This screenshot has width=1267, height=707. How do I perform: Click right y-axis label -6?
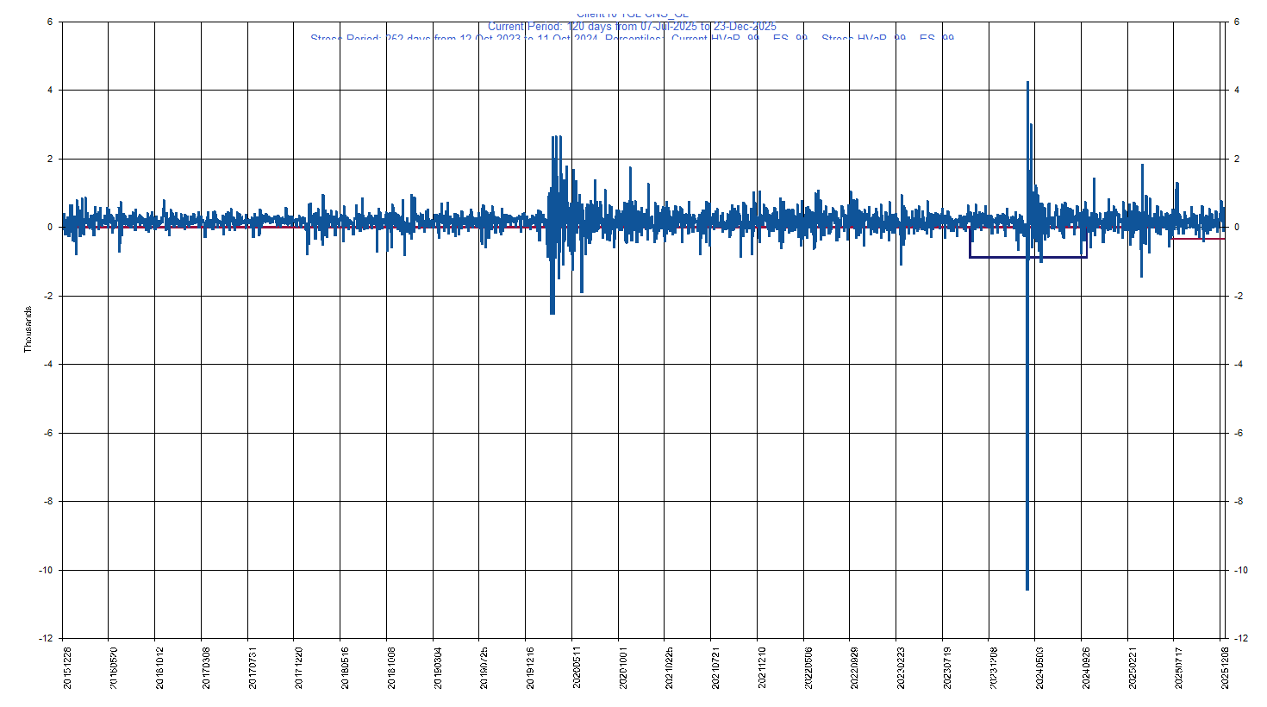tap(1238, 433)
